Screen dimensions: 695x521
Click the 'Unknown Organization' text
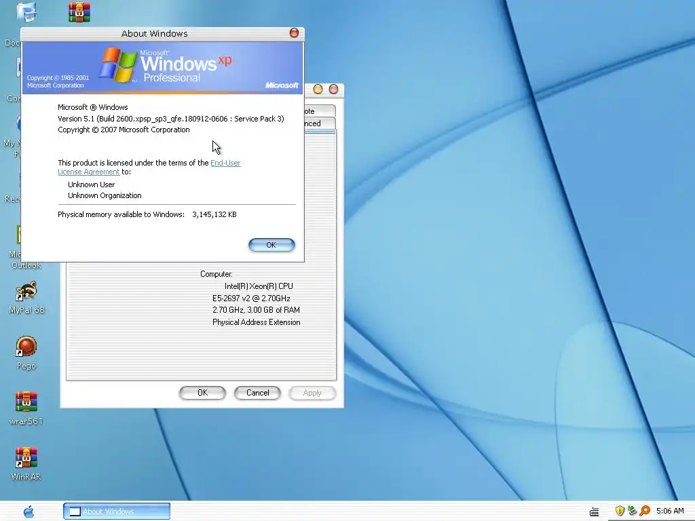tap(105, 195)
